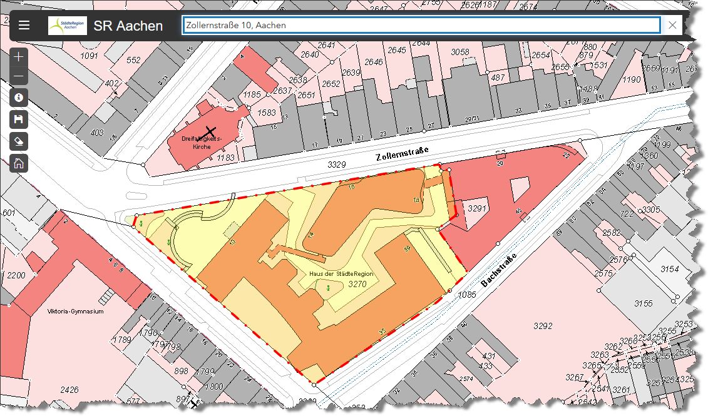Return to home map extent

[19, 163]
